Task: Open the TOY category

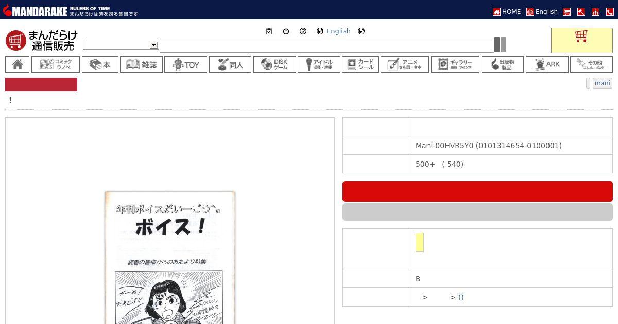Action: [185, 64]
